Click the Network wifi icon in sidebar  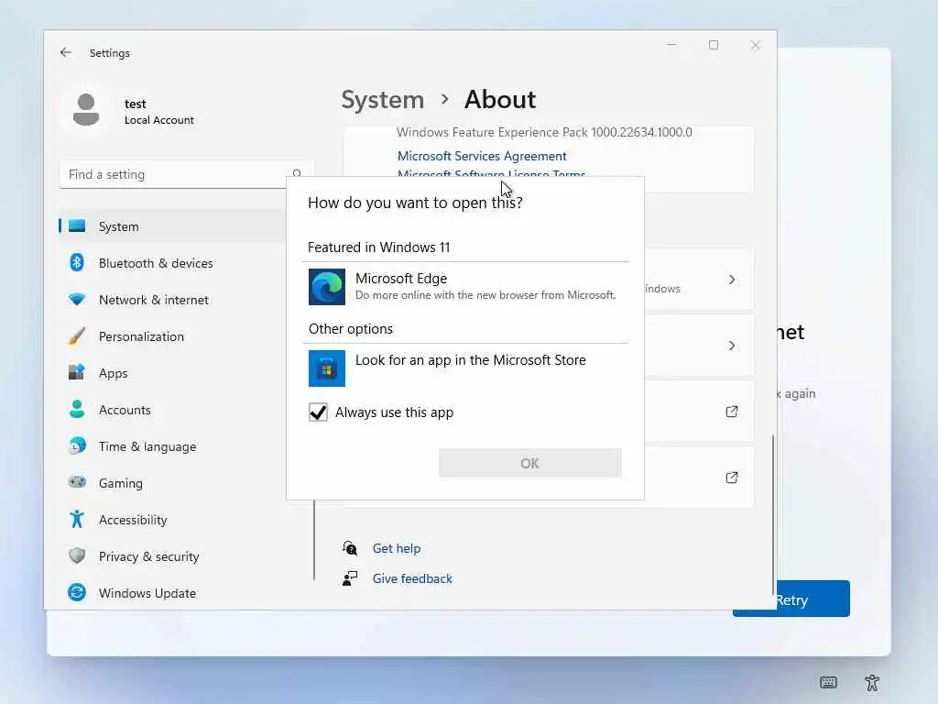(77, 300)
